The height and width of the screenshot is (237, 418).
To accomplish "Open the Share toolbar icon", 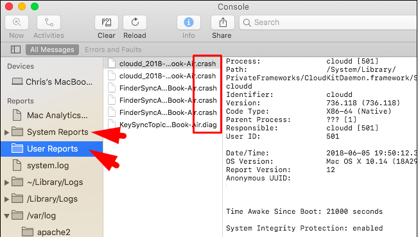I will point(223,22).
